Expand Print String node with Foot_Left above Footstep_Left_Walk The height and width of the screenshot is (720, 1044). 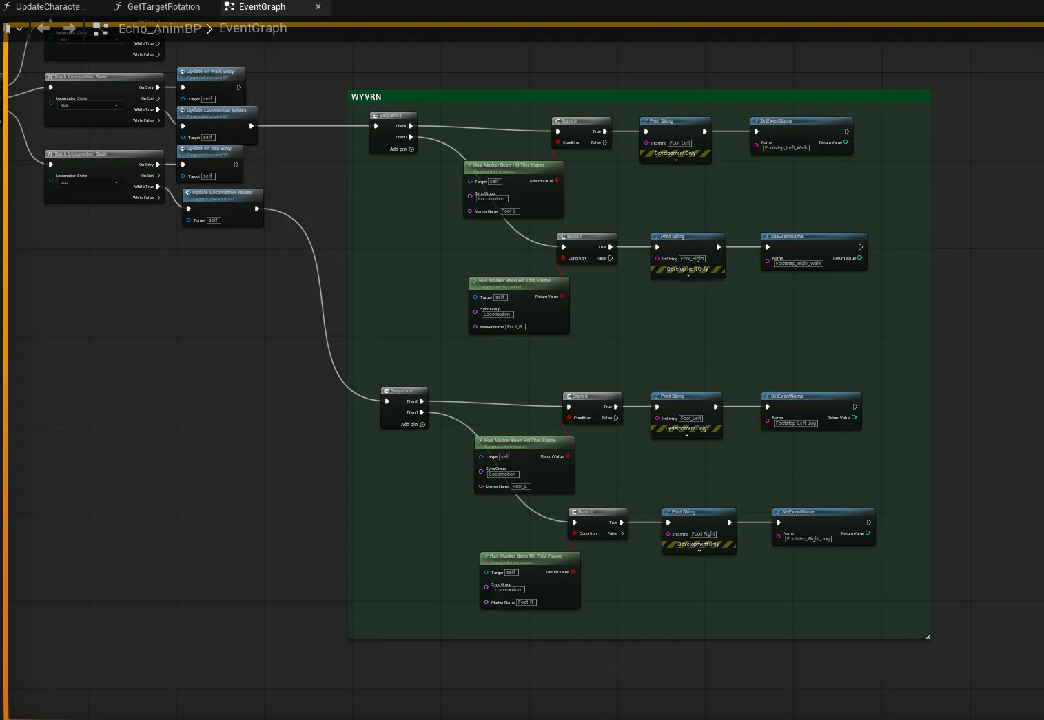pos(676,160)
